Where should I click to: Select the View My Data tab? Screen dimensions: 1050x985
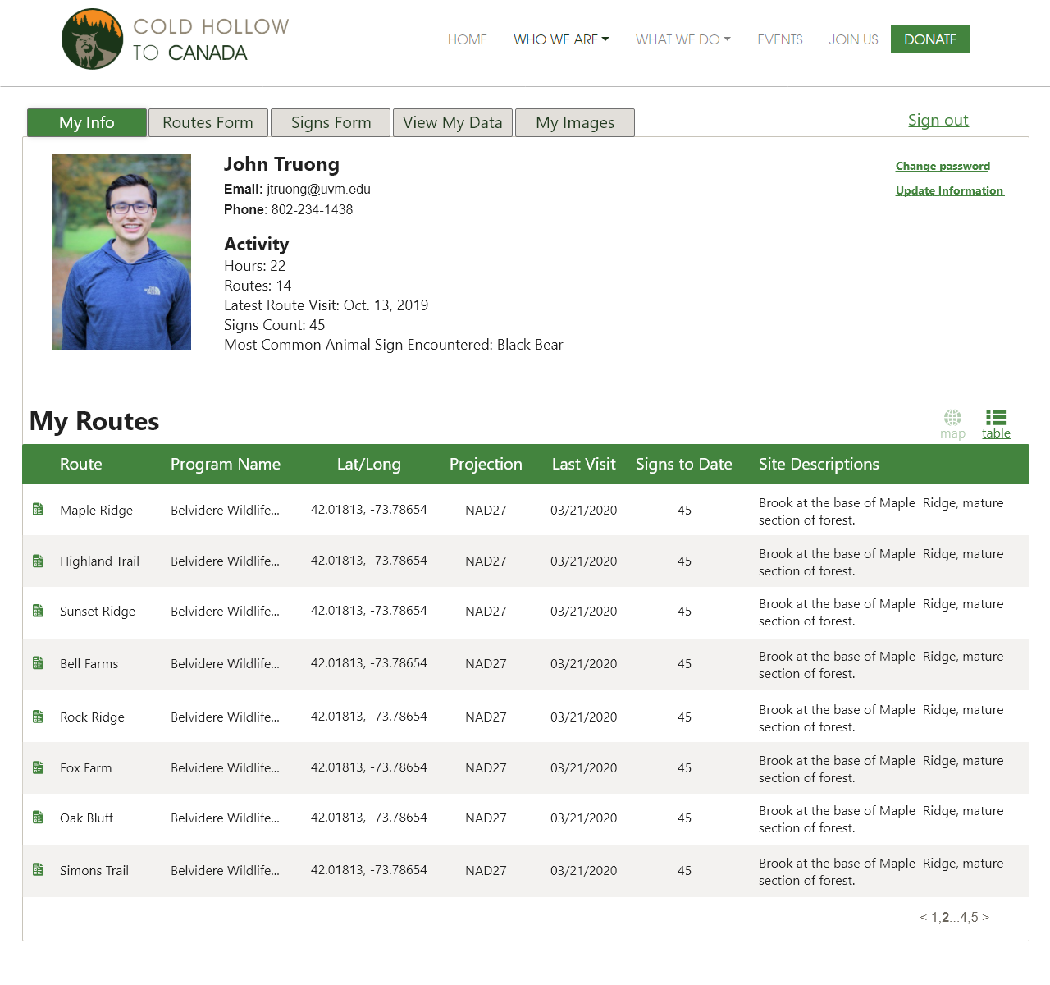tap(452, 122)
